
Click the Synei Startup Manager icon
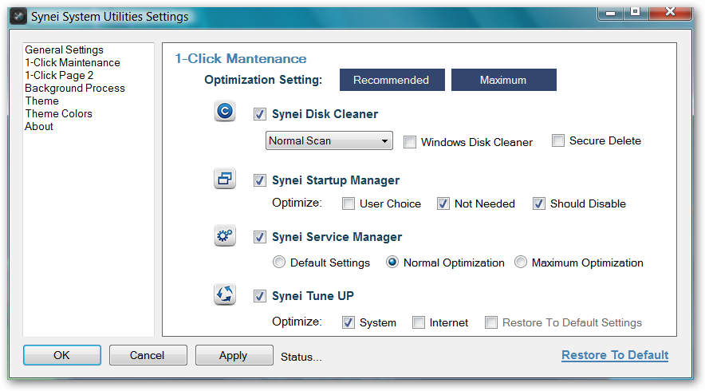pyautogui.click(x=225, y=179)
